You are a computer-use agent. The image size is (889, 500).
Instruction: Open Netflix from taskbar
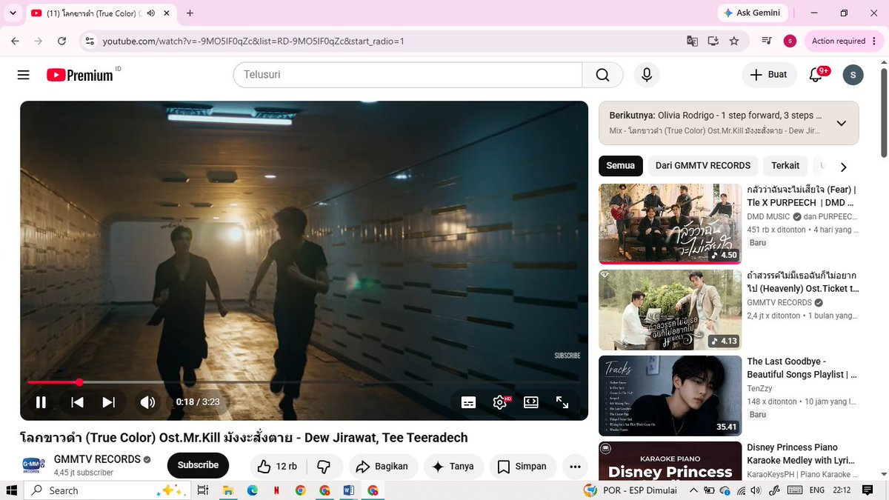pos(276,490)
